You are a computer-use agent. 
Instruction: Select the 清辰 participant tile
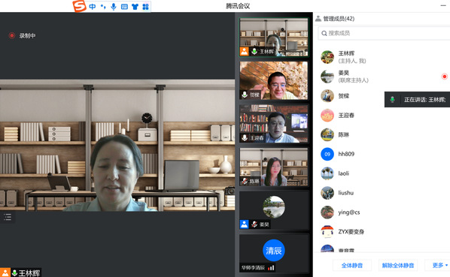point(274,253)
